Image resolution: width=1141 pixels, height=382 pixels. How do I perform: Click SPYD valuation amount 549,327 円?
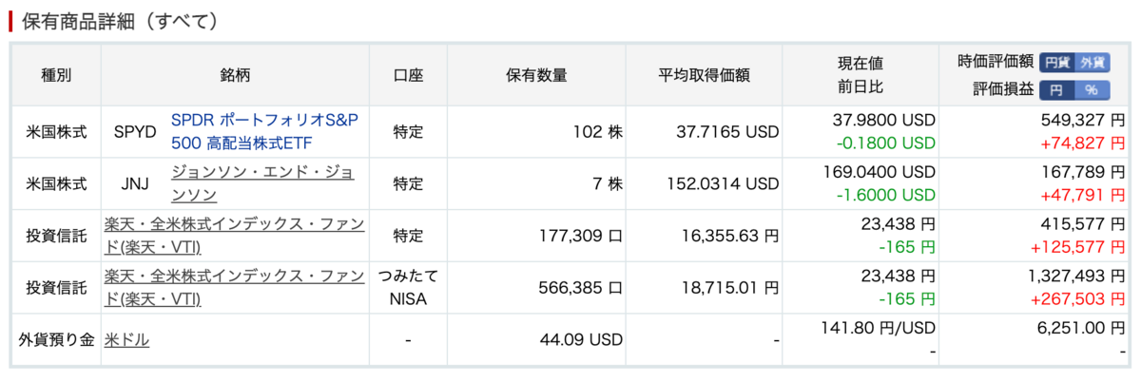pos(1076,121)
